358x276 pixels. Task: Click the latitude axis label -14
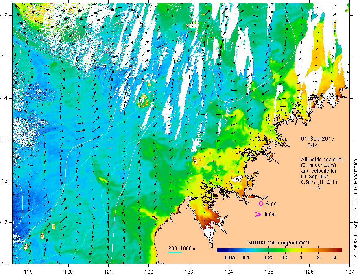click(5, 98)
